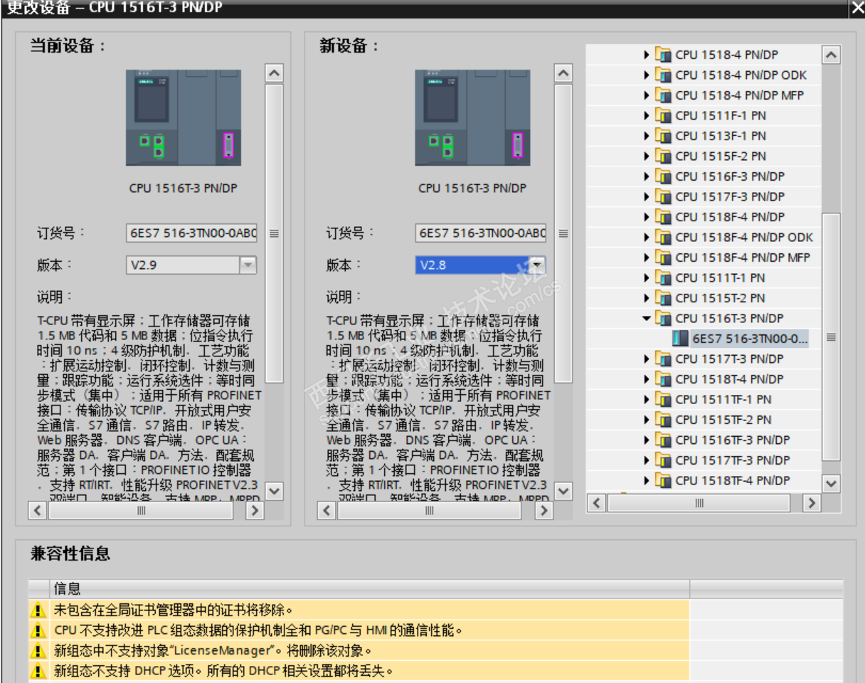This screenshot has height=683, width=865.
Task: Collapse the CPU 1516T-3 PN/DP tree node
Action: click(646, 318)
